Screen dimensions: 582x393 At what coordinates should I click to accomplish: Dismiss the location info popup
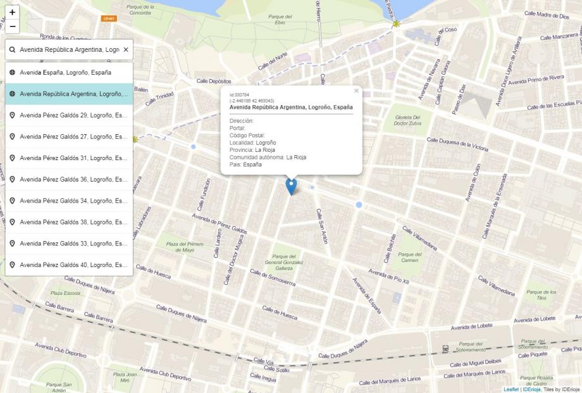coord(356,90)
